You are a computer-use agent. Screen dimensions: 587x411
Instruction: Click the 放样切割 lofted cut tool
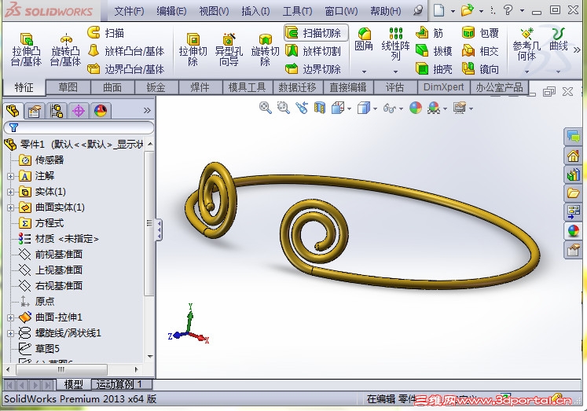pos(313,51)
